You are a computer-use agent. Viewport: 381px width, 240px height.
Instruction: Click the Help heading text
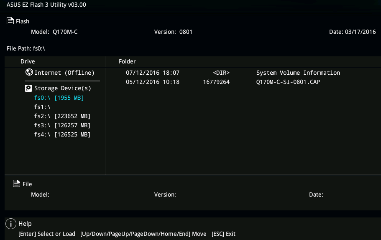click(25, 224)
